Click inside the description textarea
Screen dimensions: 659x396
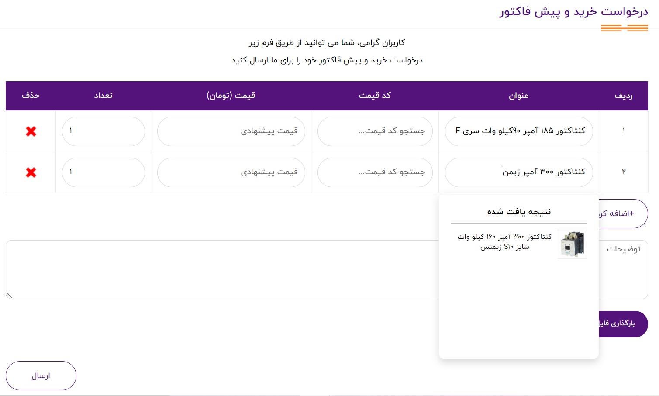[x=218, y=269]
